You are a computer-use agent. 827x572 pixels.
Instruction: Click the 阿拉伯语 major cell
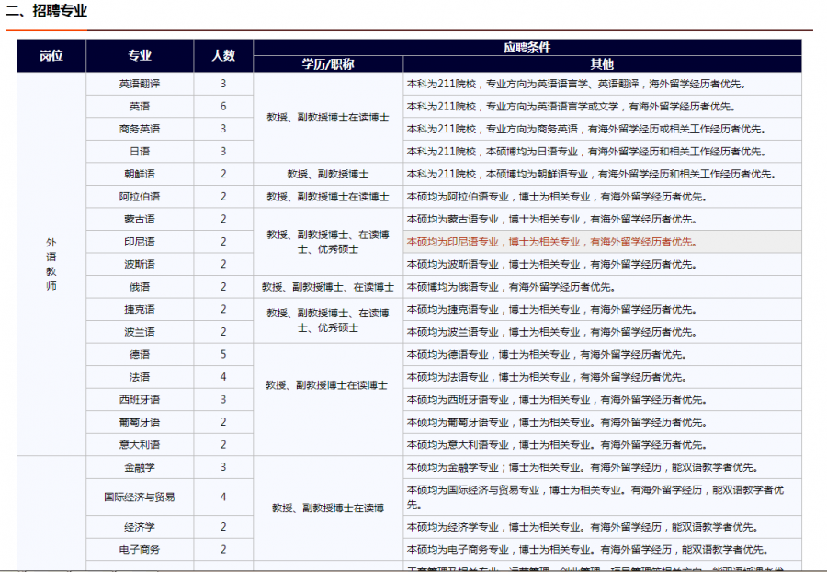click(x=140, y=197)
